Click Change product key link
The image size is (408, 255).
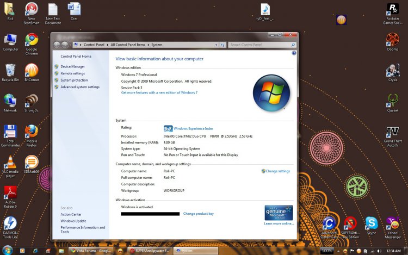pos(198,214)
